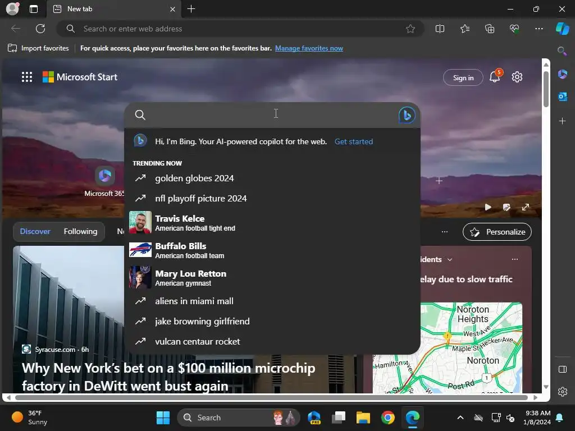This screenshot has height=431, width=575.
Task: Select aliens in miami mall suggestion
Action: coord(272,301)
